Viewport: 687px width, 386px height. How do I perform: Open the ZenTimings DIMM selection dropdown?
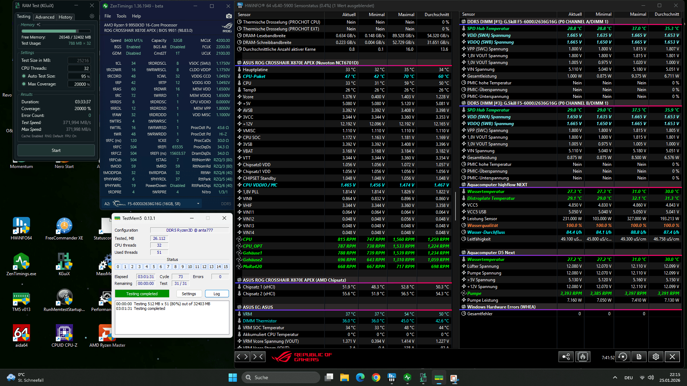click(x=198, y=204)
